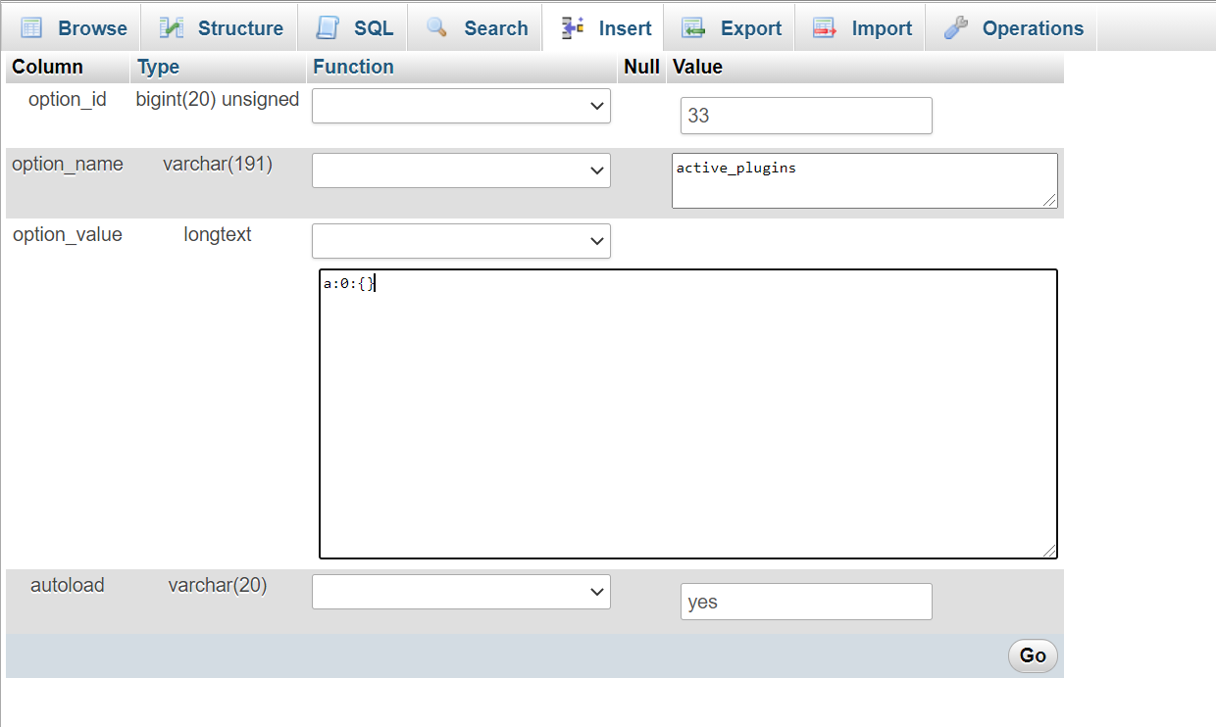
Task: Click the Function column header
Action: (353, 67)
